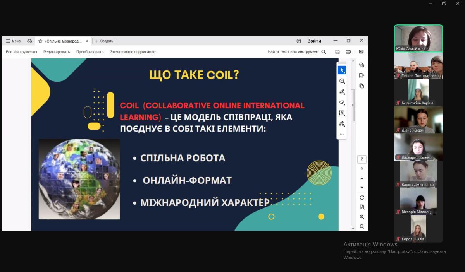Share the document by email envelope icon

[x=361, y=52]
